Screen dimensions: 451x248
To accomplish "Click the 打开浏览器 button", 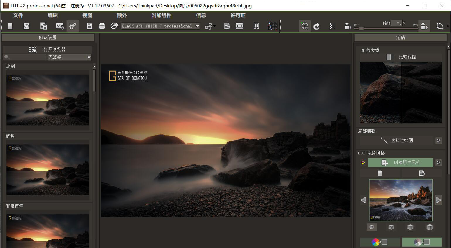I will pos(47,49).
